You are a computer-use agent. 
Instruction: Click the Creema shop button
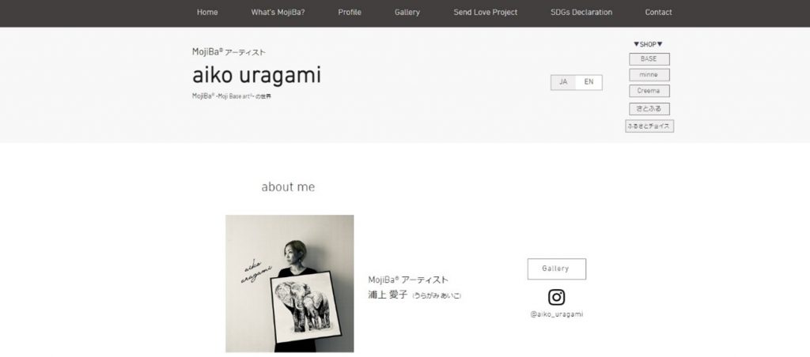point(649,91)
